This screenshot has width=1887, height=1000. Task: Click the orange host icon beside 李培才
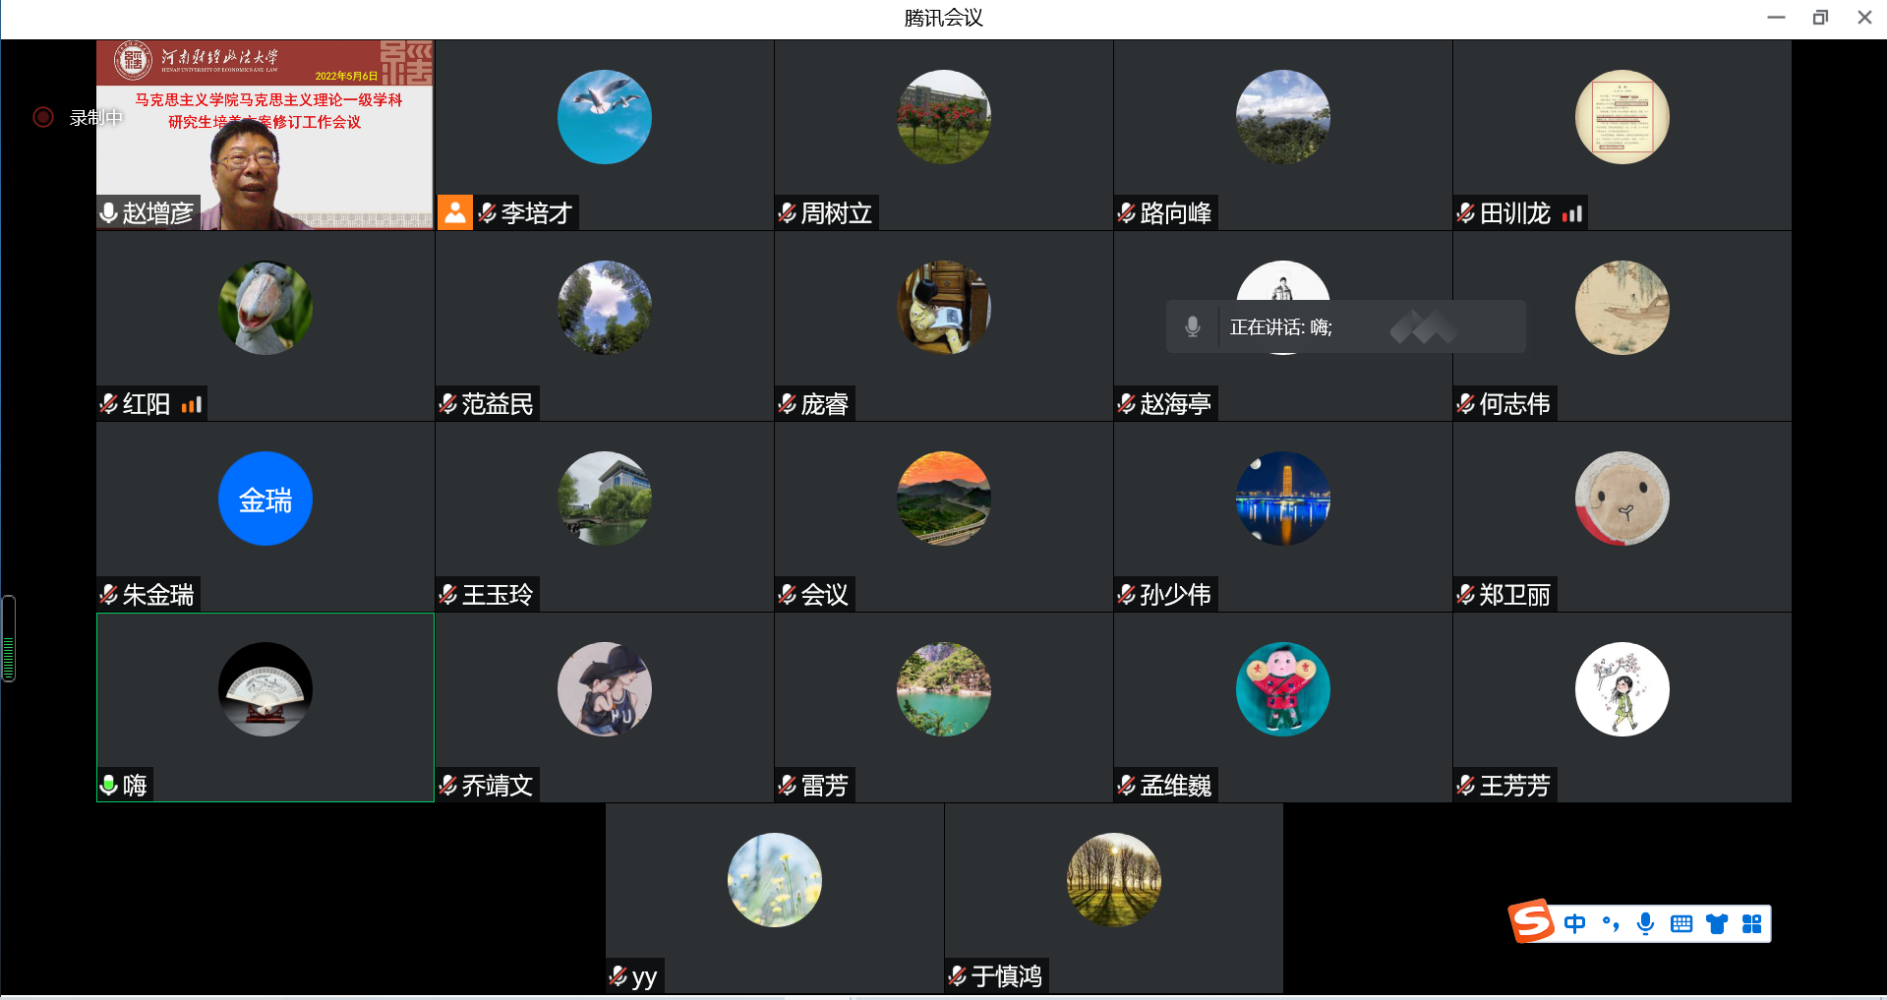coord(454,212)
